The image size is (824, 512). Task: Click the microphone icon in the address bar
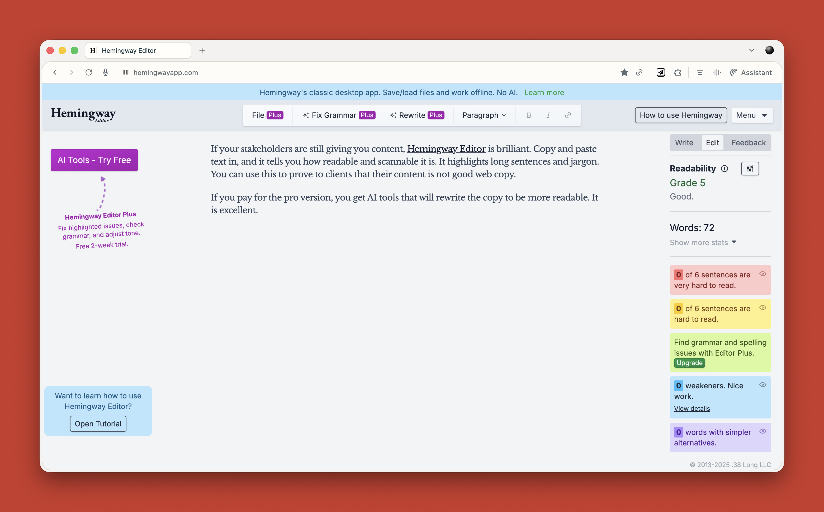(x=106, y=72)
